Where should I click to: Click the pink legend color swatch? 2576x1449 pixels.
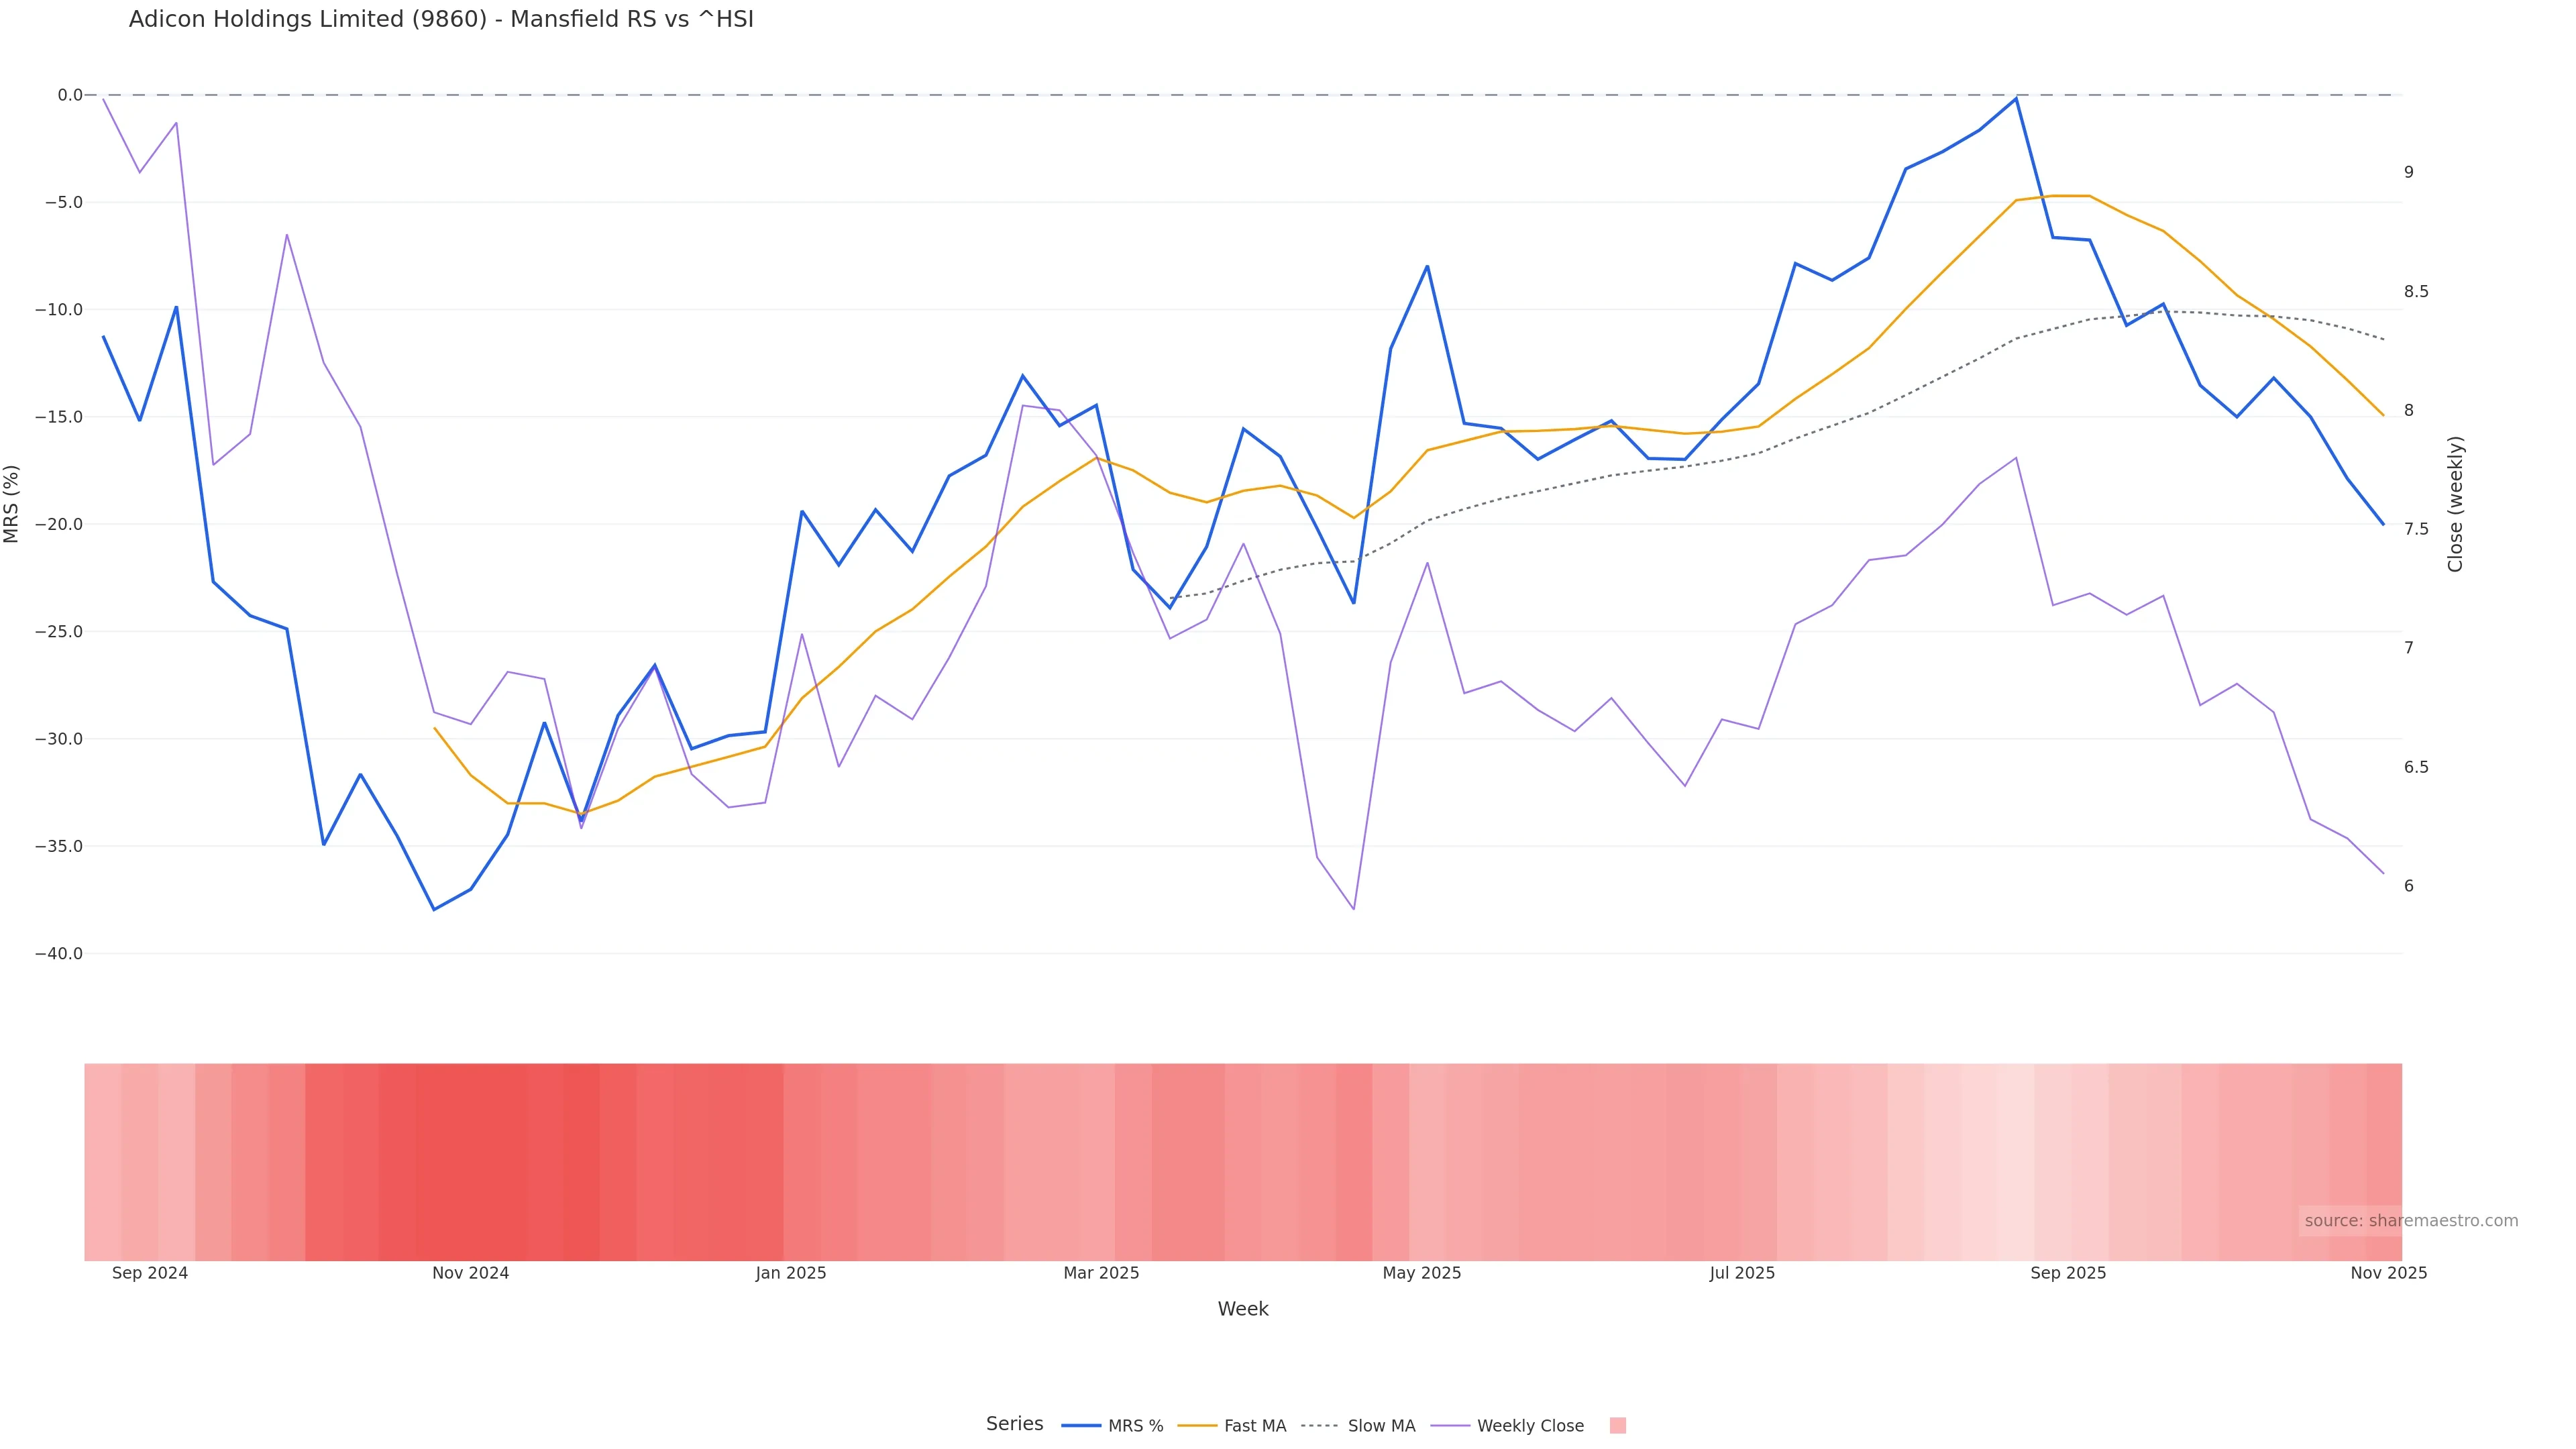pos(1617,1426)
